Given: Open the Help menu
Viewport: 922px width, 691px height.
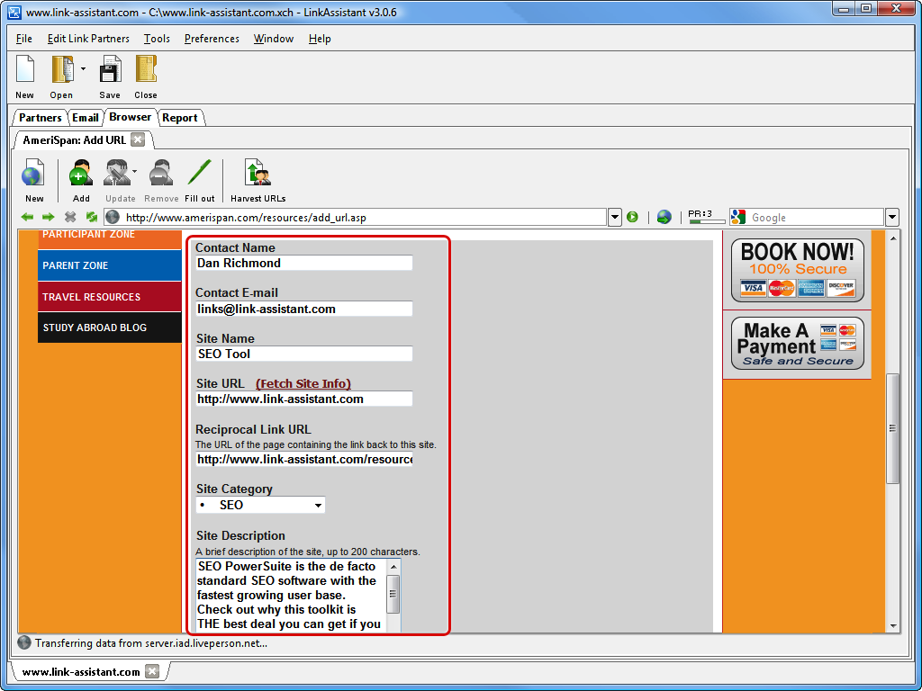Looking at the screenshot, I should [x=320, y=39].
